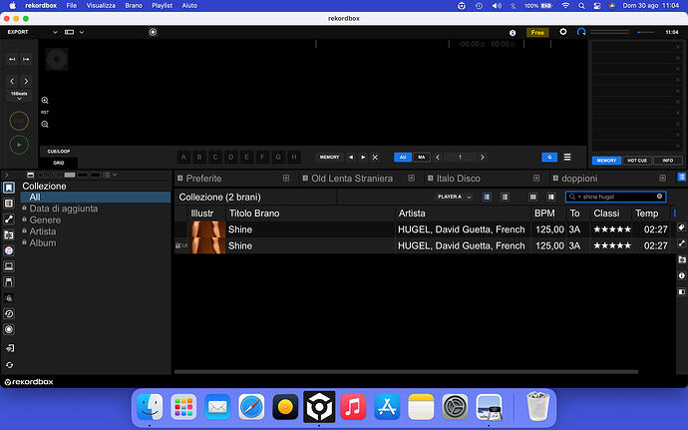Screen dimensions: 688x430
Task: Trigger hot cue pad D
Action: click(x=230, y=157)
